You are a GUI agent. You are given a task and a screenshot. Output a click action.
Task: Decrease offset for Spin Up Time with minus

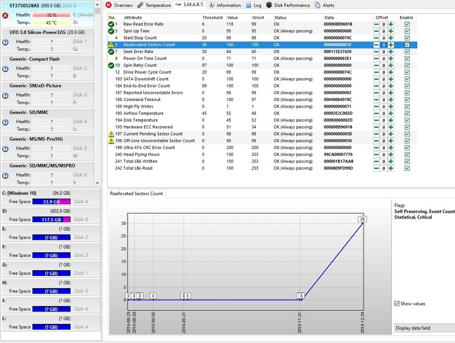point(376,31)
